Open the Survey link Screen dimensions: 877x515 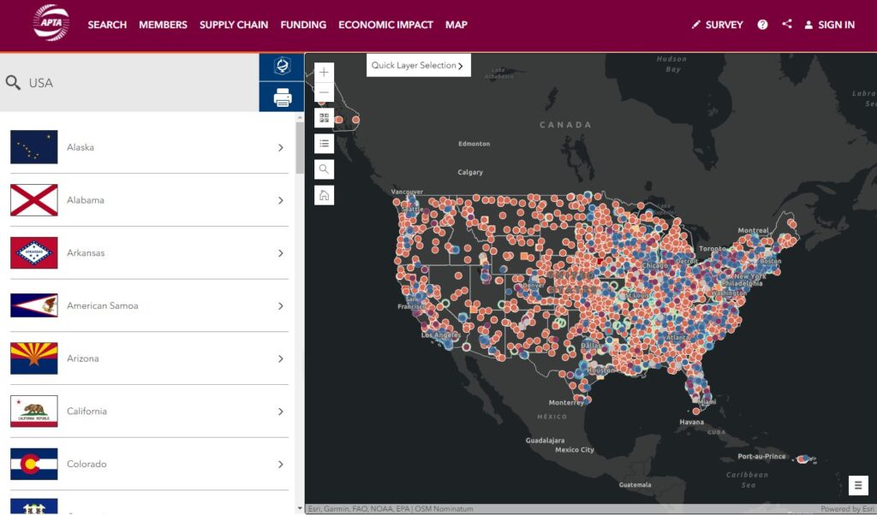point(717,25)
